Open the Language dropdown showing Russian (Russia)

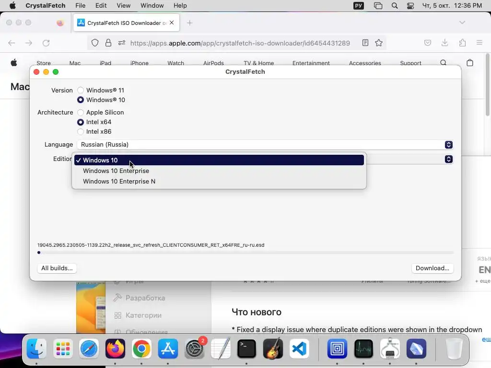(x=265, y=145)
